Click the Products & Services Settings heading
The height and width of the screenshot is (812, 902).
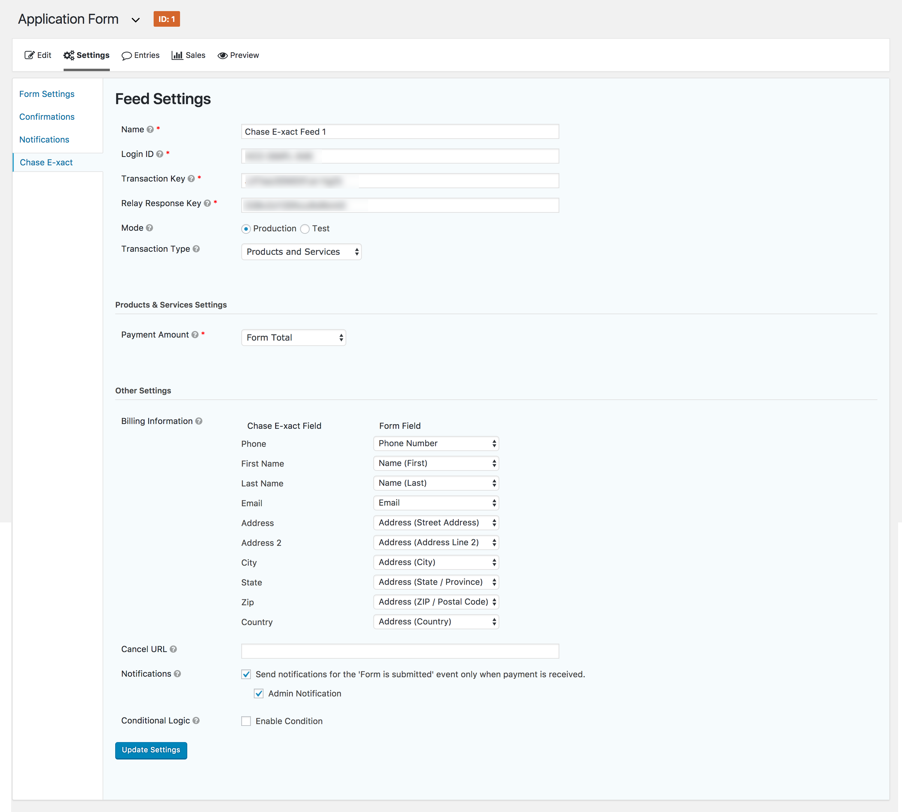point(171,305)
